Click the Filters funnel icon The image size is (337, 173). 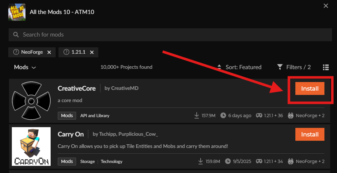coord(280,67)
